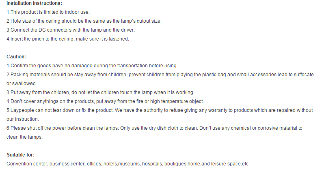Click the 'Please shut off the power' line

(154, 128)
